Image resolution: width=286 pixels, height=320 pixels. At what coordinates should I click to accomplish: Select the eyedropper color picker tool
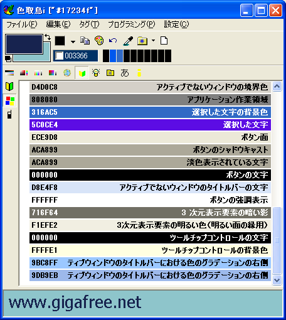(x=128, y=41)
